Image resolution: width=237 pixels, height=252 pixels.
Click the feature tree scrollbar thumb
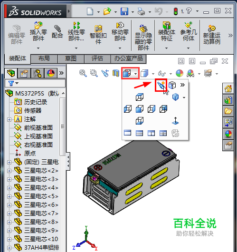[x=63, y=126]
